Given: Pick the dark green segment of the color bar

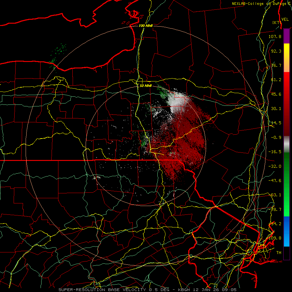Looking at the screenshot, I should [x=286, y=168].
